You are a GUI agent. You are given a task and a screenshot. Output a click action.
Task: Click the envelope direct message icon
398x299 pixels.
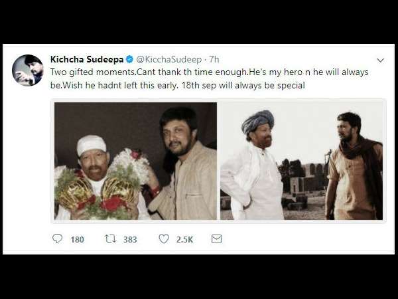click(x=216, y=239)
